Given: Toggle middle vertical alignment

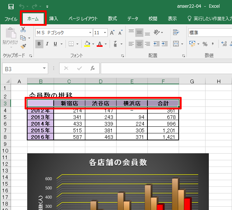Looking at the screenshot, I should 139,32.
